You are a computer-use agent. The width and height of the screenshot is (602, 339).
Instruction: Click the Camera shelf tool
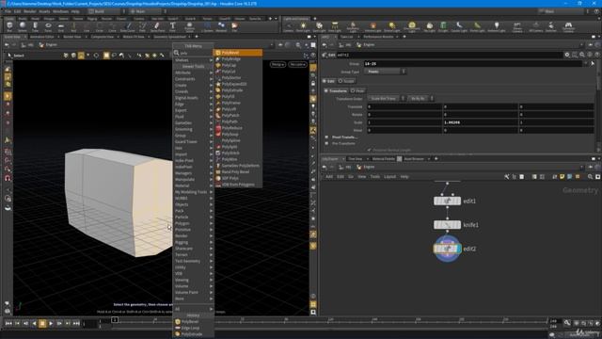[289, 27]
